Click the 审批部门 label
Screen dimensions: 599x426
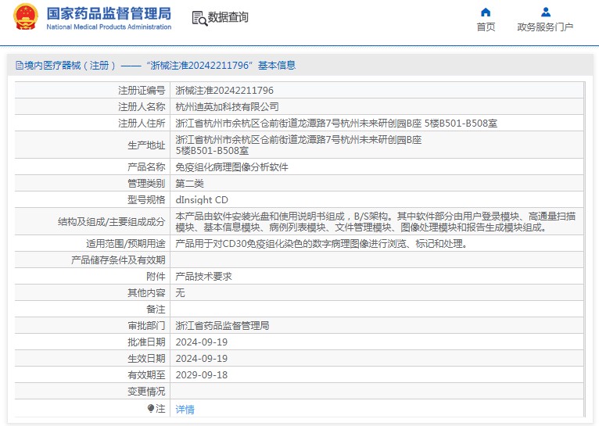click(146, 326)
